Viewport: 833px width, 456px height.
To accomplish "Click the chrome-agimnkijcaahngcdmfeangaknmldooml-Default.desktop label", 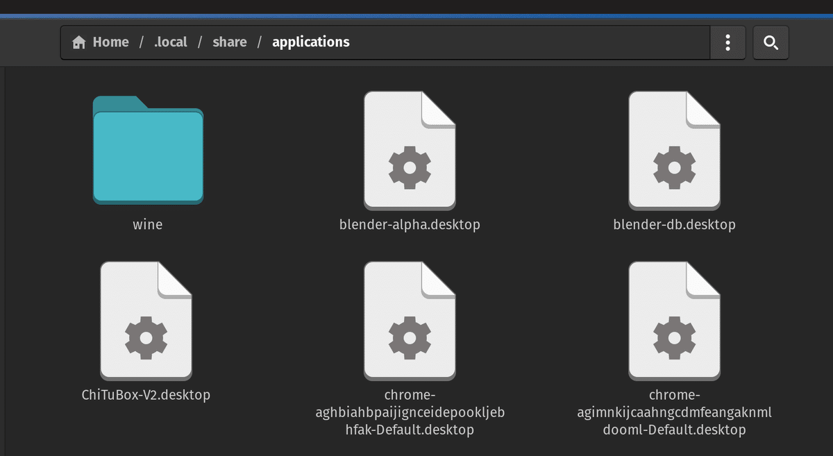I will click(674, 412).
